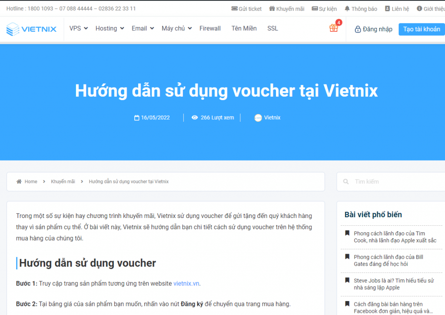Click the icon beside Sự kiện
This screenshot has width=445, height=315.
click(x=315, y=9)
